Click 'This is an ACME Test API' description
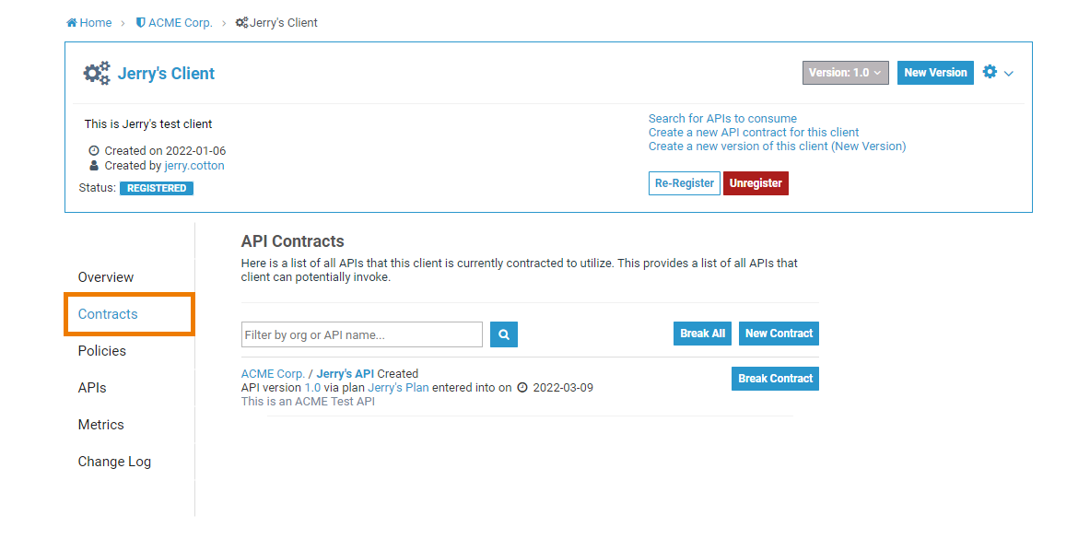1090x539 pixels. point(308,402)
